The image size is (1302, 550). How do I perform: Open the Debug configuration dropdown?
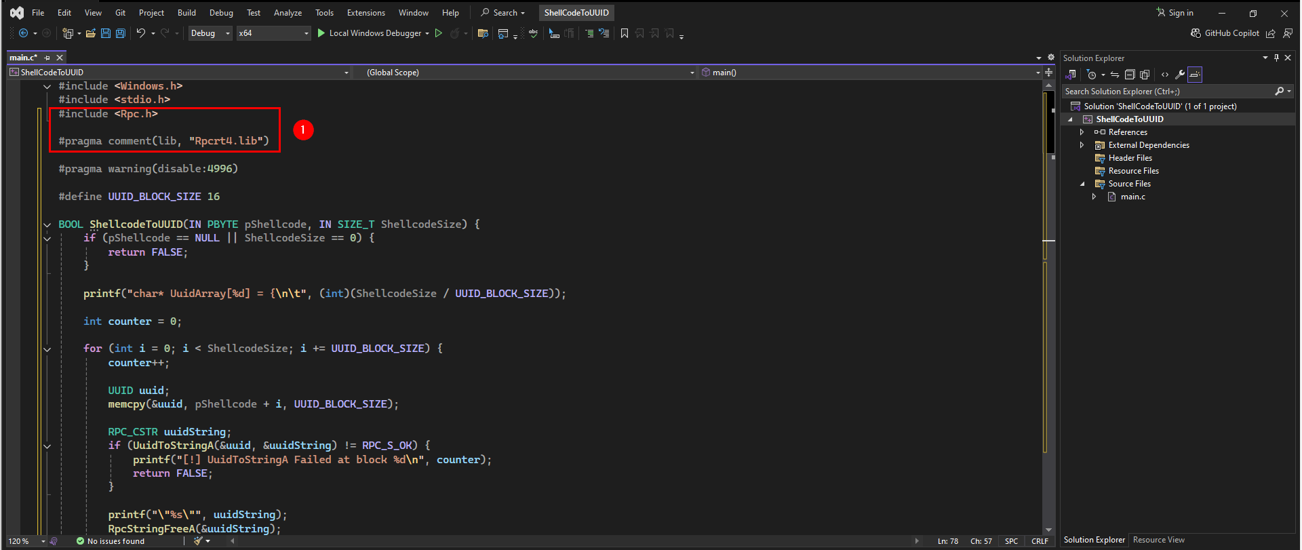coord(210,33)
